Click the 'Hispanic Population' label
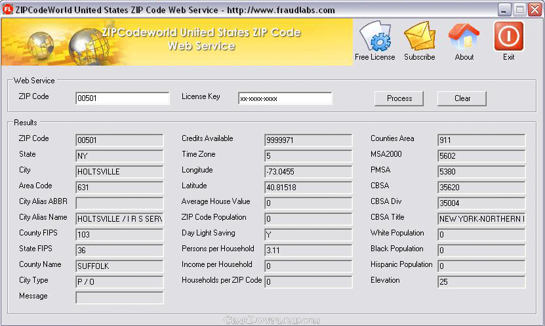This screenshot has width=545, height=326. (x=401, y=264)
